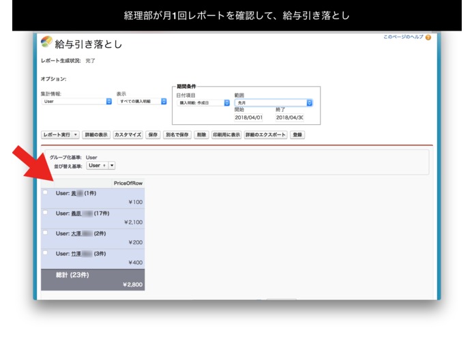
Task: Open the 並び替え基準 dropdown arrow
Action: [112, 166]
